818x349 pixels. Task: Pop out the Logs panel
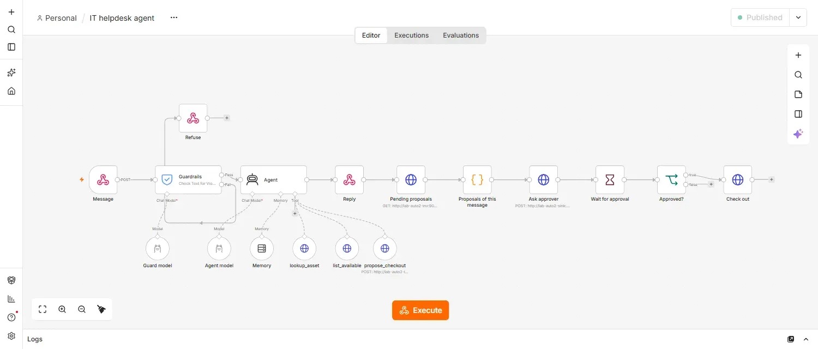click(791, 339)
